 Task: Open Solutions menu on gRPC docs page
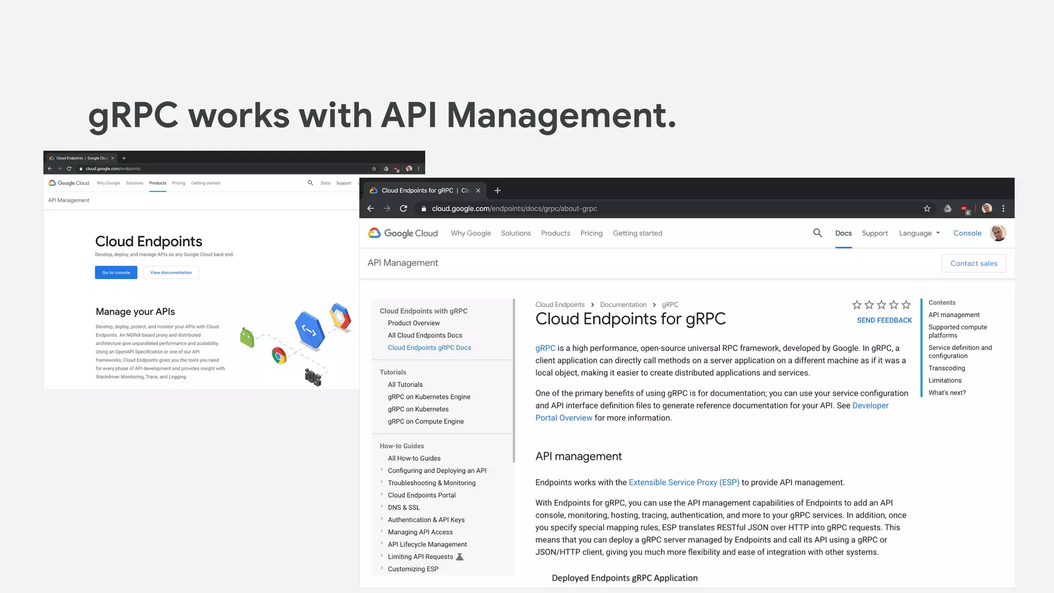click(516, 233)
